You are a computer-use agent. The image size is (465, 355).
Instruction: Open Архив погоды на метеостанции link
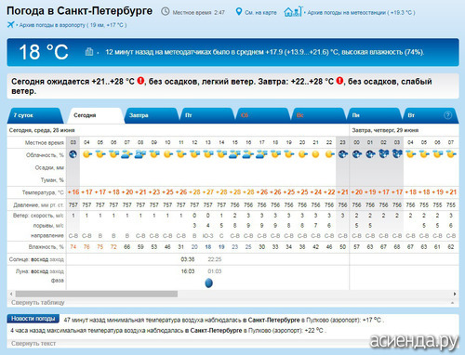click(361, 12)
